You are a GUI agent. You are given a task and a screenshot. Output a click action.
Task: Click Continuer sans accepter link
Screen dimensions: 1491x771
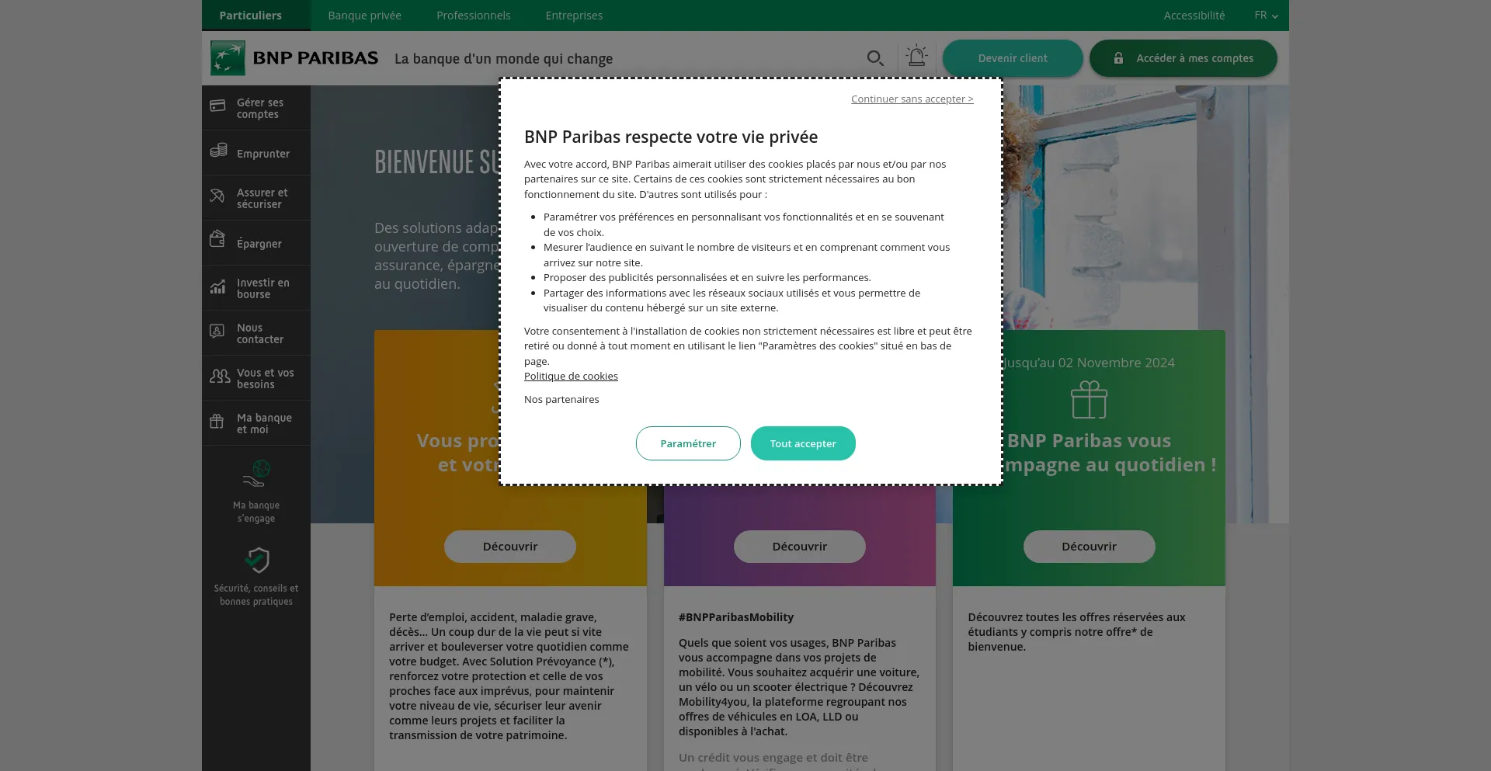click(912, 99)
